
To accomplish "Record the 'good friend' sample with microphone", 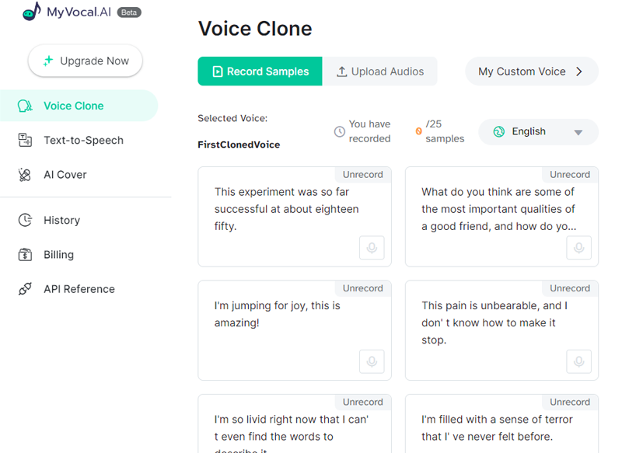I will 578,248.
